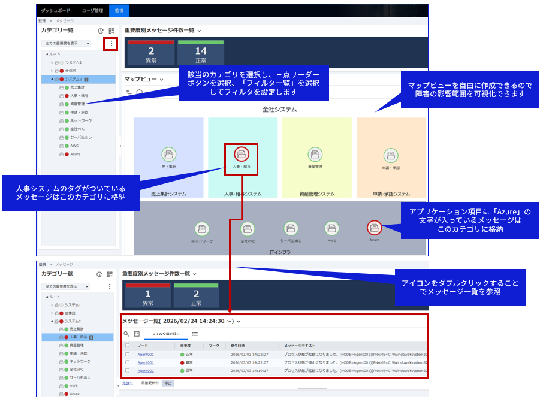The width and height of the screenshot is (540, 402).
Task: Click the 人事・給与 icon in the map view
Action: click(x=241, y=155)
